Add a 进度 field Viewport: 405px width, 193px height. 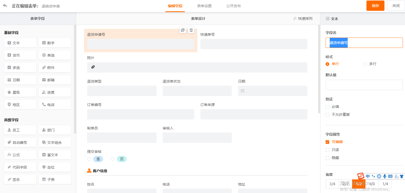[55, 92]
